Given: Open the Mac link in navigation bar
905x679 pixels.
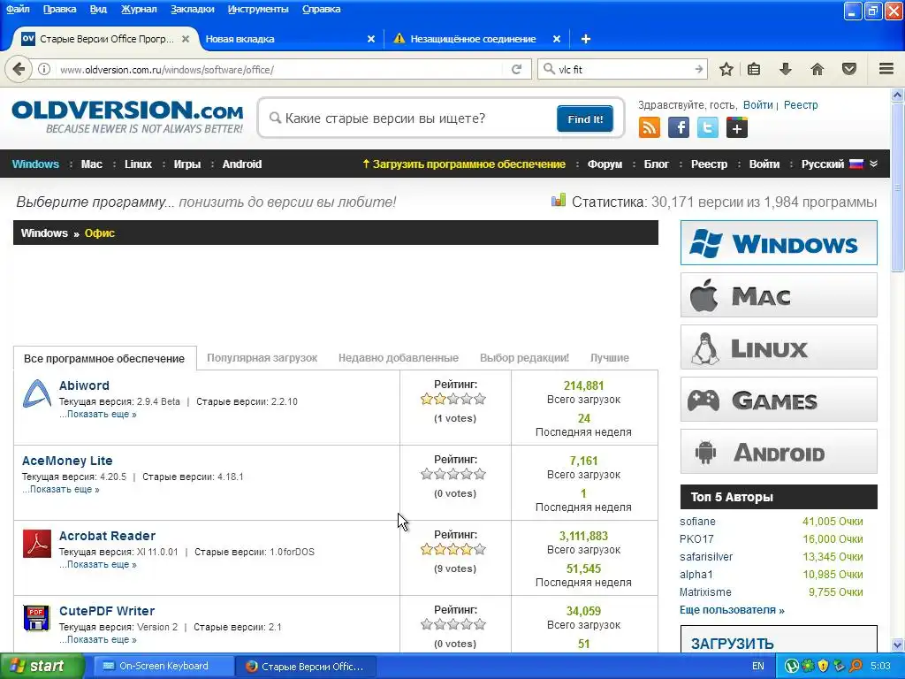Looking at the screenshot, I should click(91, 164).
